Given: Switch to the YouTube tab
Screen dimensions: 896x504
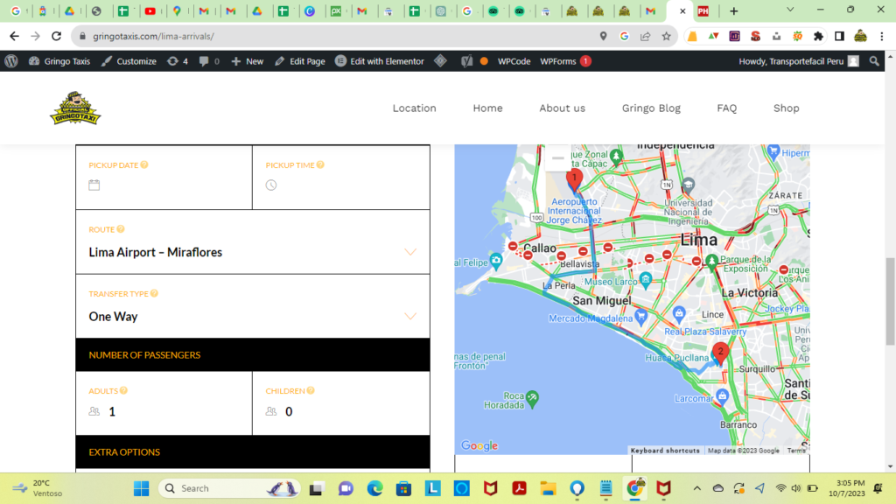Looking at the screenshot, I should 150,10.
